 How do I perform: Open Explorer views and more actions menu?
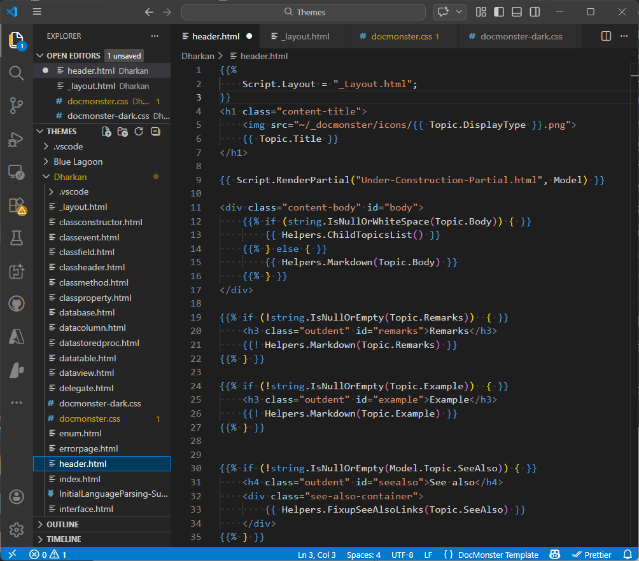point(155,36)
